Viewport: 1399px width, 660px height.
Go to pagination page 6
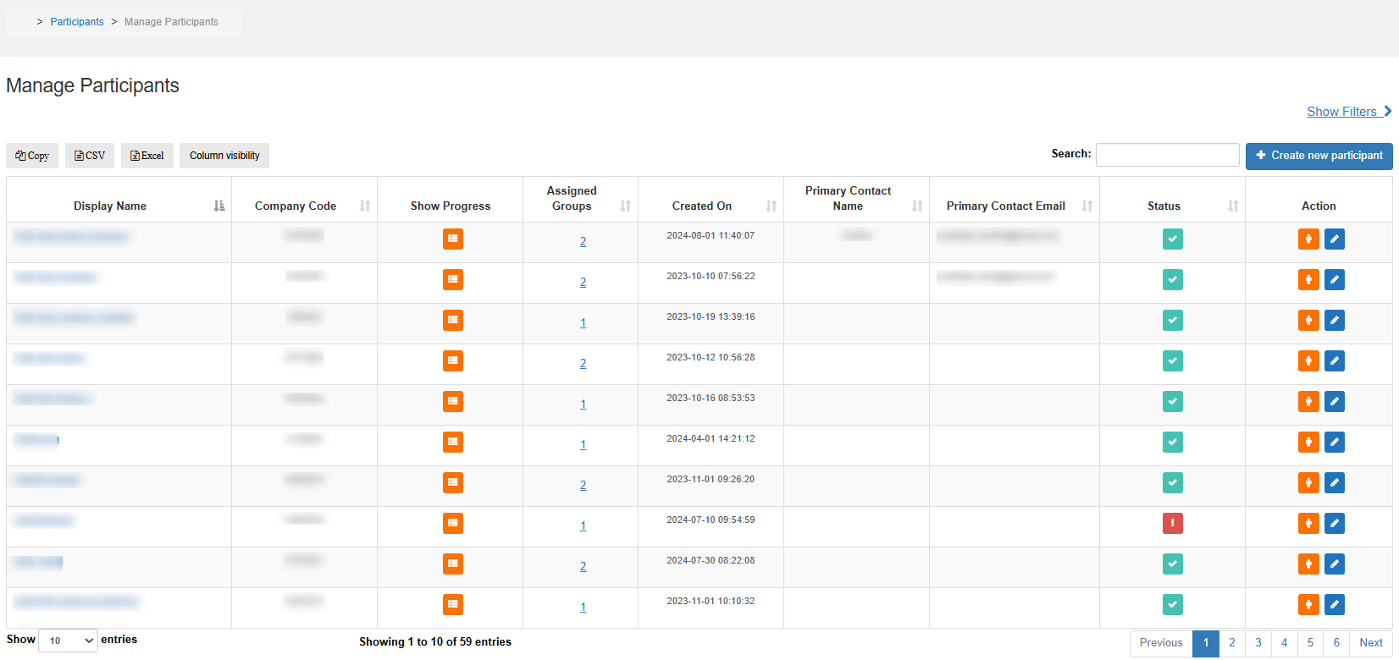click(1337, 643)
